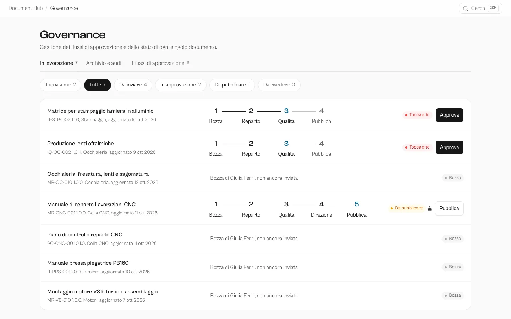Select the Tutte filter chip
The width and height of the screenshot is (511, 319).
click(98, 85)
